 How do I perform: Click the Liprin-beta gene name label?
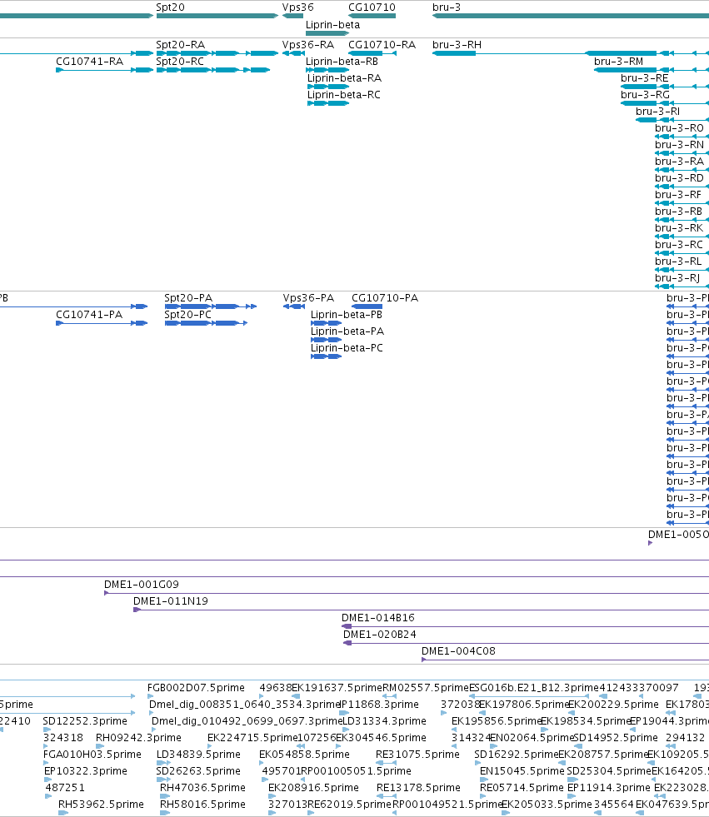(332, 25)
